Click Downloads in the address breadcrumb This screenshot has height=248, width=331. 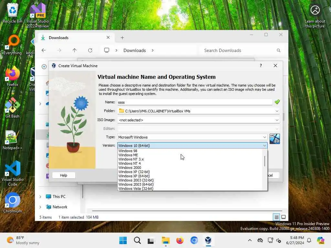134,50
